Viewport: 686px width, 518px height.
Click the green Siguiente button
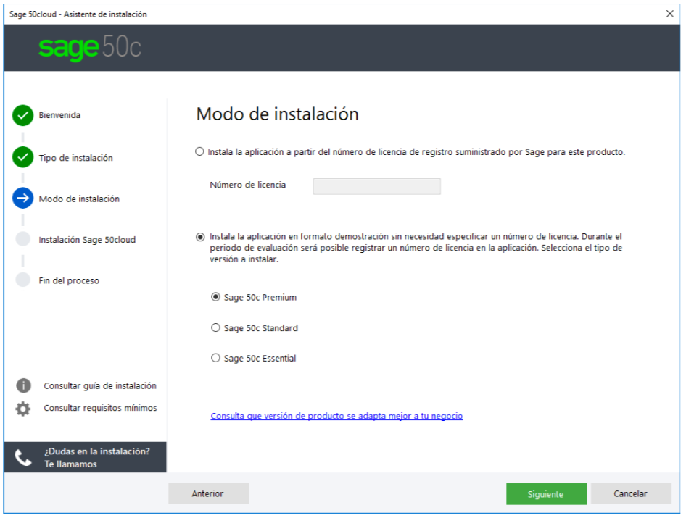(546, 494)
